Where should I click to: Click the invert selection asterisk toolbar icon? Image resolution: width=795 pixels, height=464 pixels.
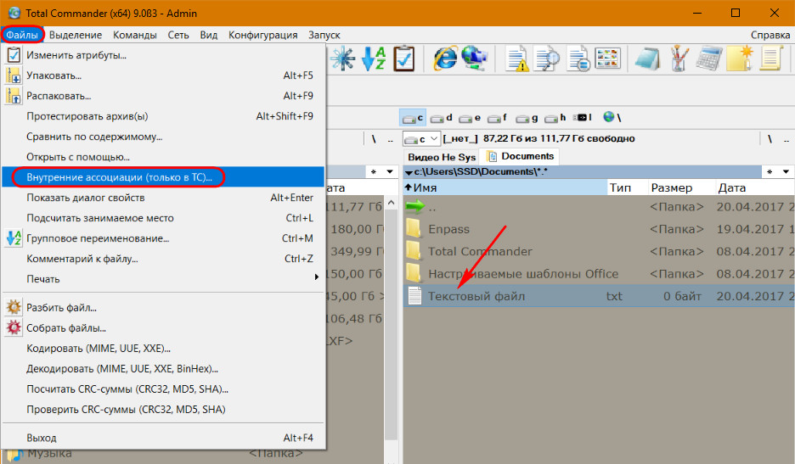point(343,59)
